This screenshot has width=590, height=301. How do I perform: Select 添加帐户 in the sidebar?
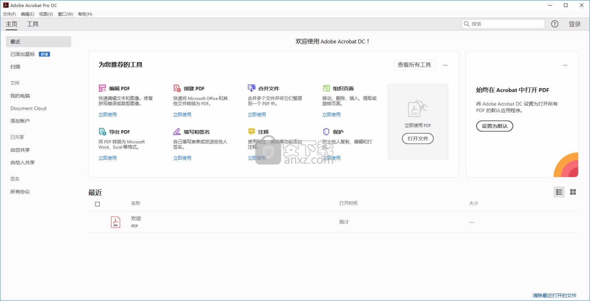(20, 121)
